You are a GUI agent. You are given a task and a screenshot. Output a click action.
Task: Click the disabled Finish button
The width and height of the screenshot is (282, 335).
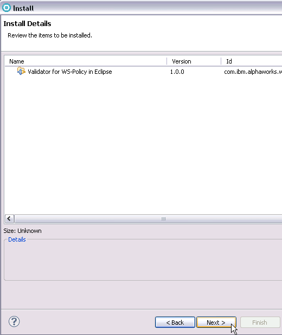260,323
